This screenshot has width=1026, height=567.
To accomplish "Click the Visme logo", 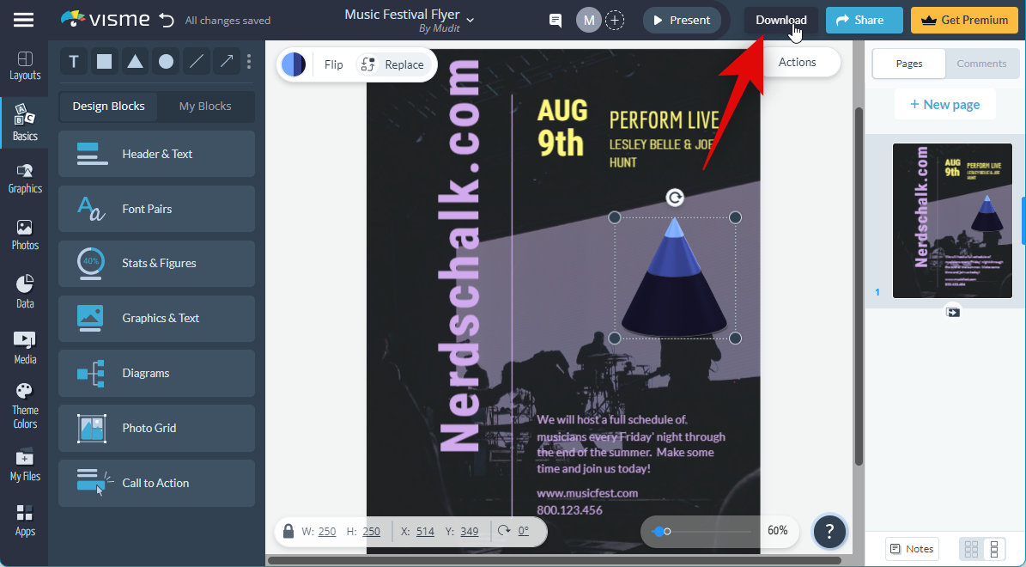I will click(106, 20).
